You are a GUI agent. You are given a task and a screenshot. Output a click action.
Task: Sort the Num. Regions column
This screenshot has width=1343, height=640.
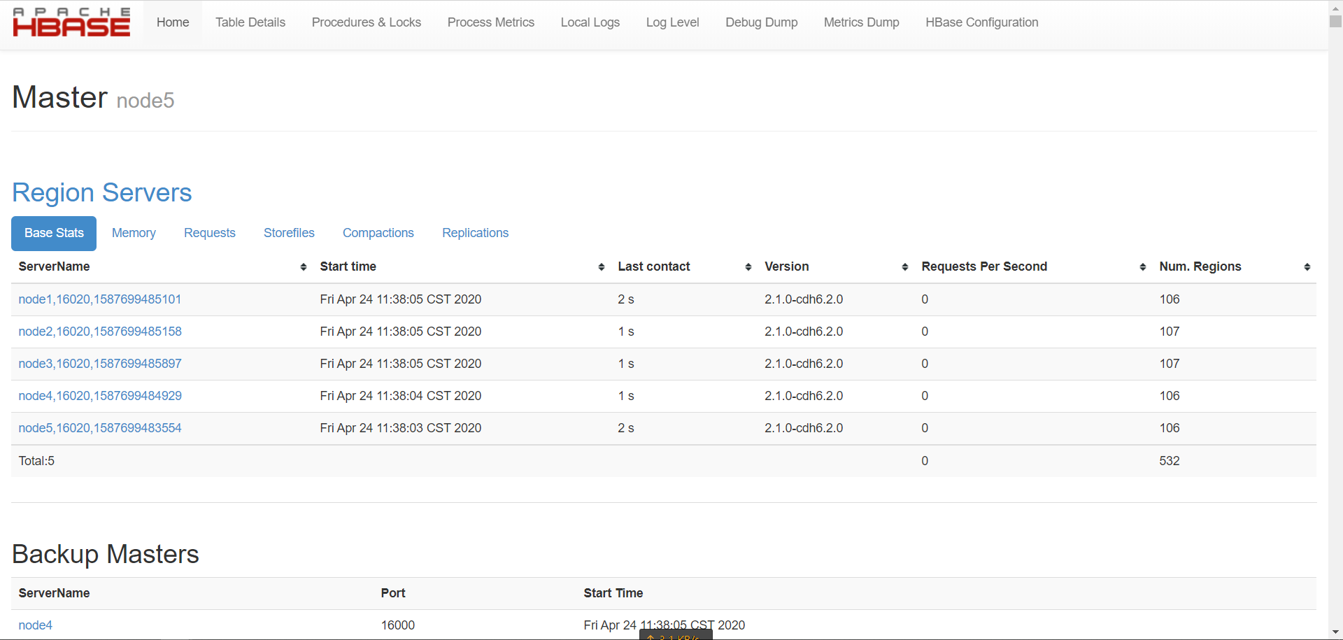click(1307, 266)
